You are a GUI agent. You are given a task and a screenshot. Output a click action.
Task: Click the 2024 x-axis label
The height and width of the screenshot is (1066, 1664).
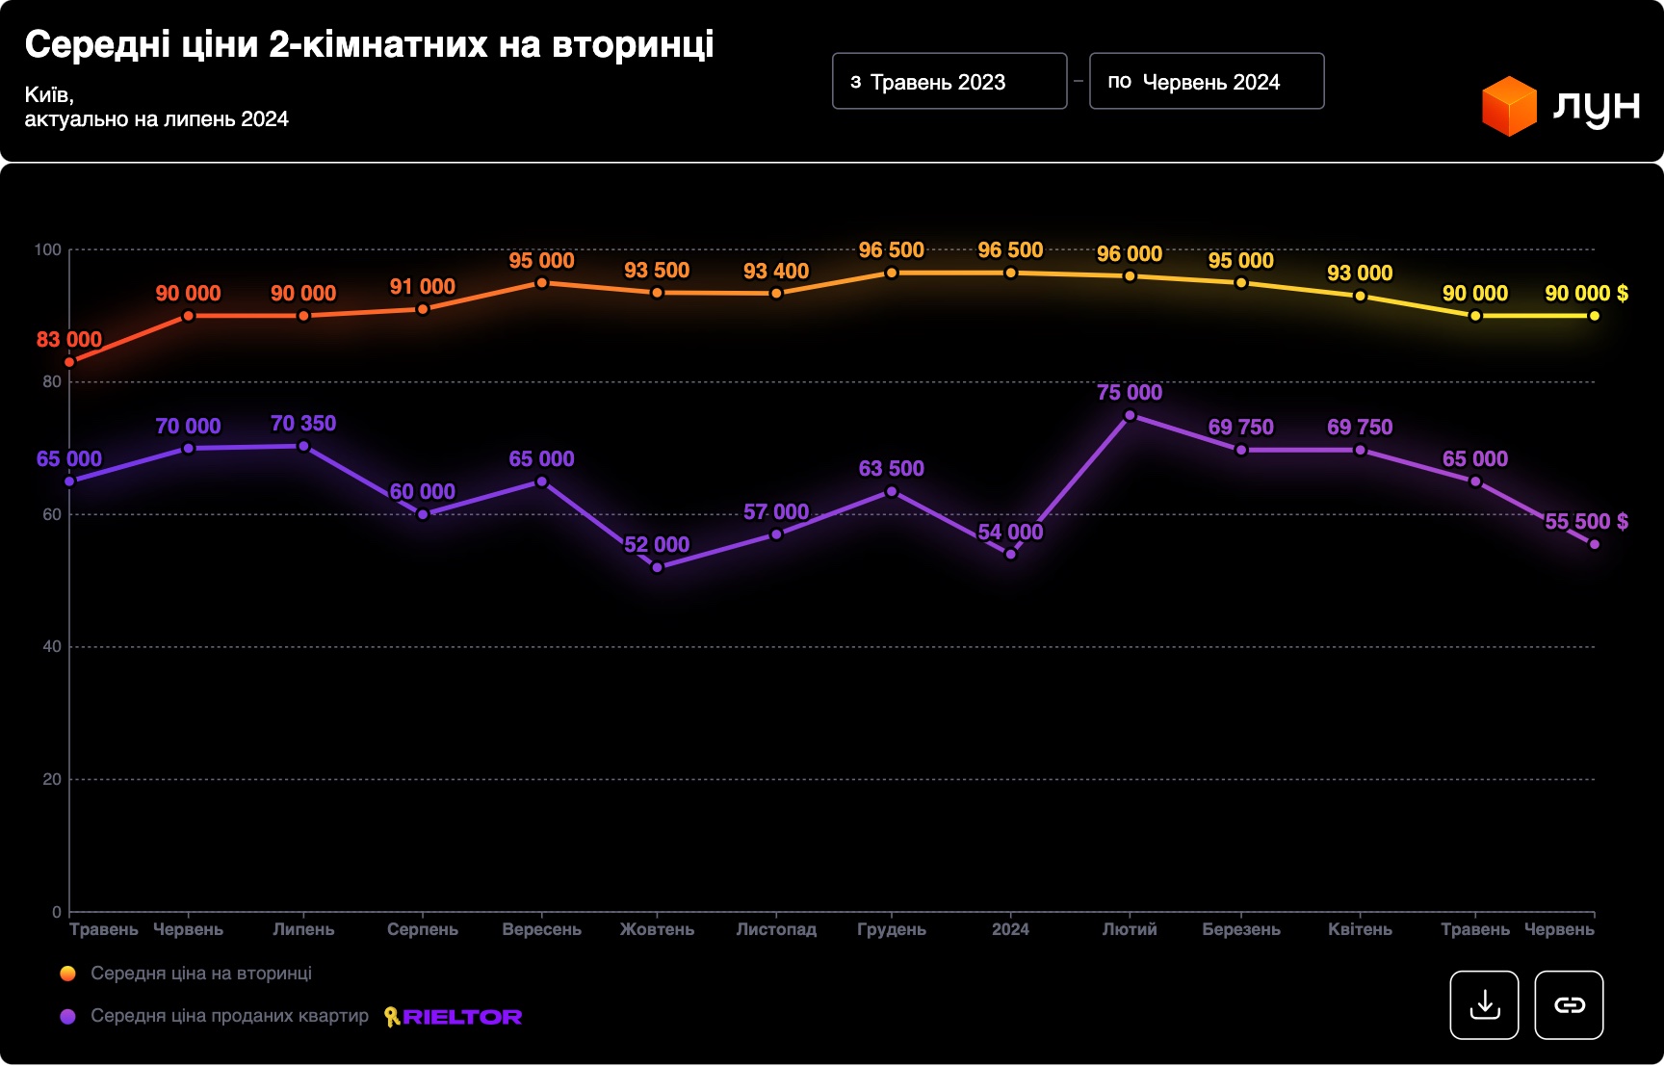pos(1010,929)
